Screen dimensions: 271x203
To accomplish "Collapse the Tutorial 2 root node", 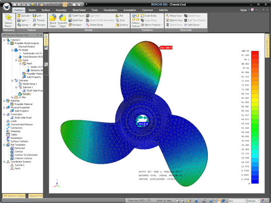I will pyautogui.click(x=4, y=40).
